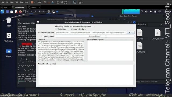172x97 pixels.
Task: Open the terminal Actions menu
Action: (x=26, y=23)
